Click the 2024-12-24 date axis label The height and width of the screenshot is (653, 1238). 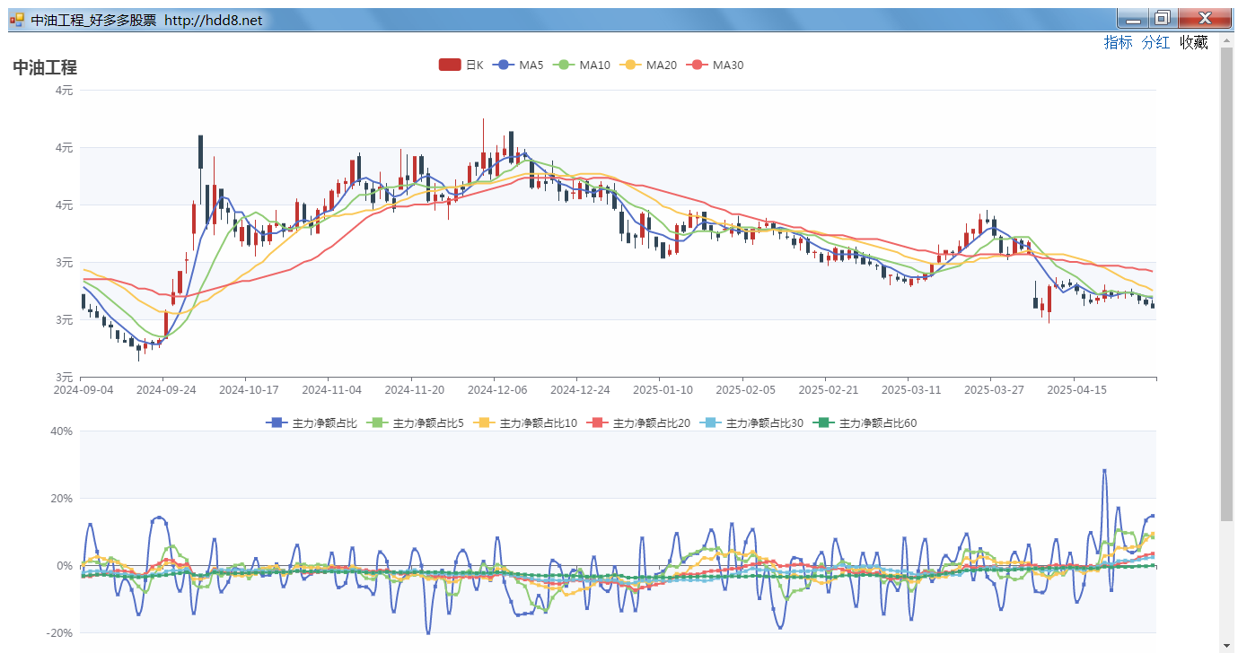tap(580, 390)
